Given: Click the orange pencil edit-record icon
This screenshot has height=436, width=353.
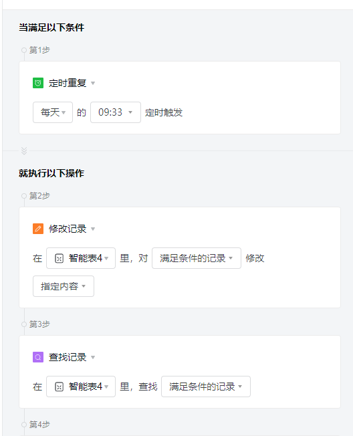Looking at the screenshot, I should click(38, 229).
